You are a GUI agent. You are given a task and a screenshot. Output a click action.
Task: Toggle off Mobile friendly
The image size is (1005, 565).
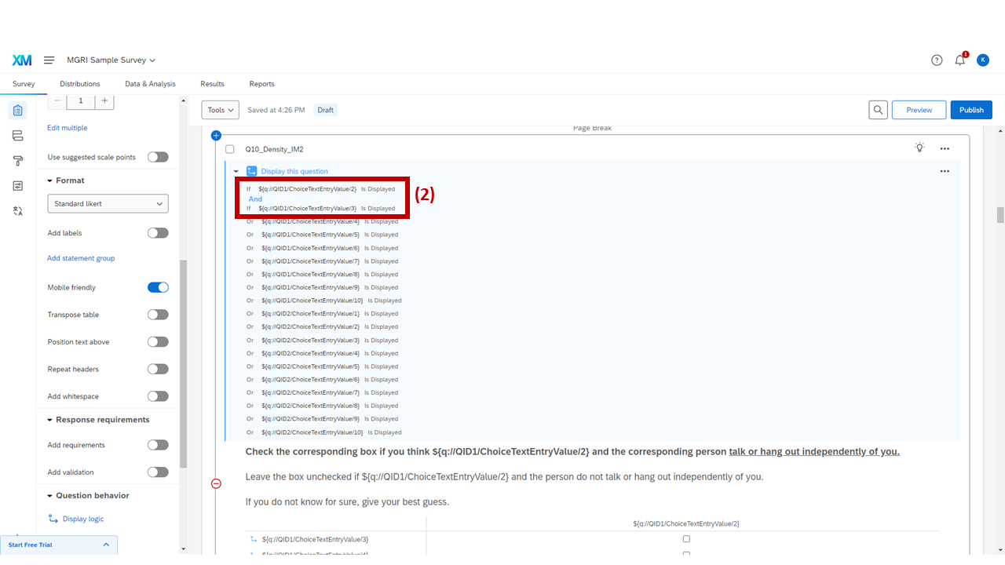coord(158,287)
